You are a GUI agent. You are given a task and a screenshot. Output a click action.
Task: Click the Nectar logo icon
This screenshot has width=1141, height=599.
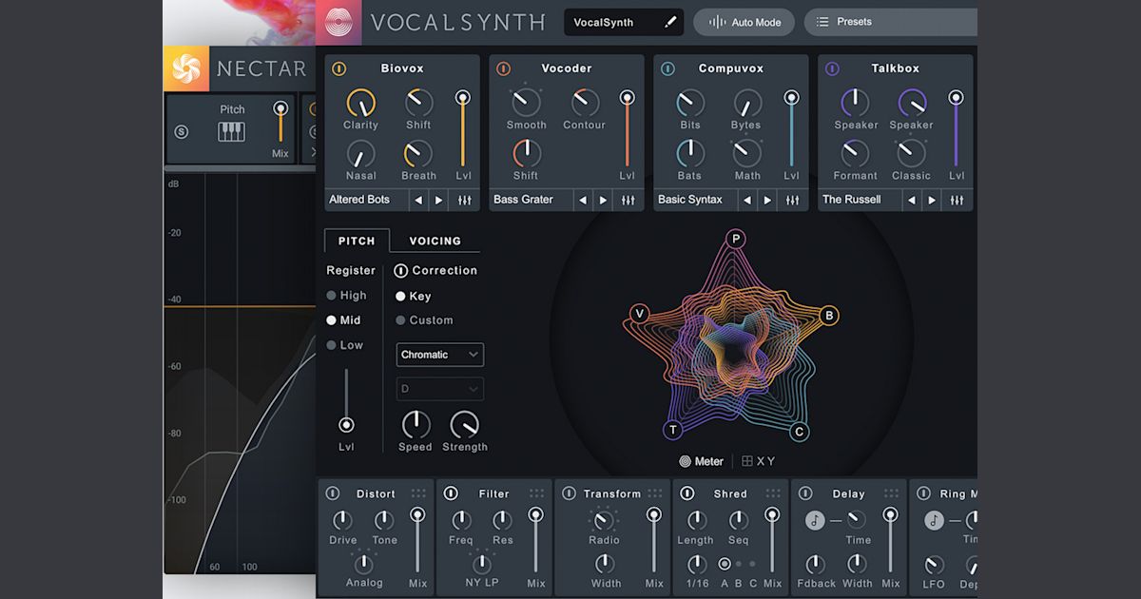[187, 68]
